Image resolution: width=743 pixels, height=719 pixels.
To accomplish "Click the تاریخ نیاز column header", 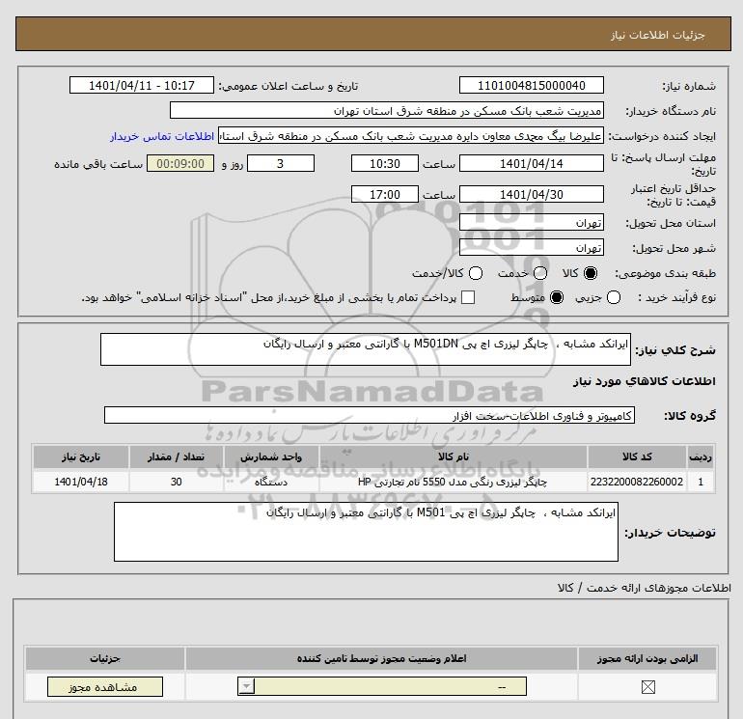I will tap(80, 456).
